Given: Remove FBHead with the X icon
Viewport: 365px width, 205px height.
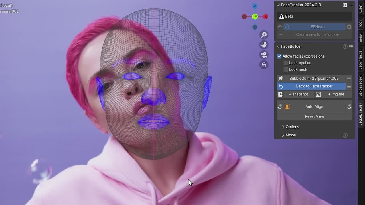Looking at the screenshot, I should 349,27.
